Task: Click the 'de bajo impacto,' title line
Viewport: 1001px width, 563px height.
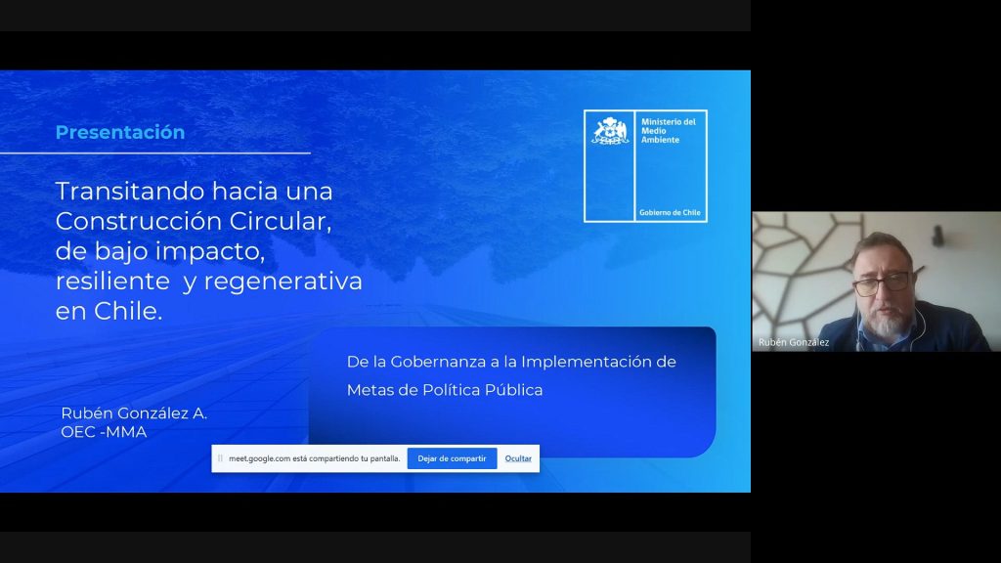Action: [160, 251]
